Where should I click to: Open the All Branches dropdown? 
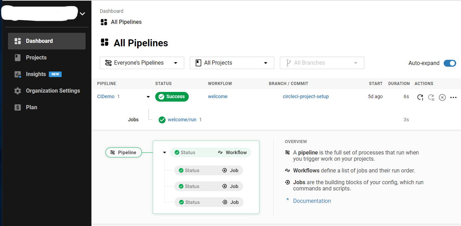click(322, 63)
